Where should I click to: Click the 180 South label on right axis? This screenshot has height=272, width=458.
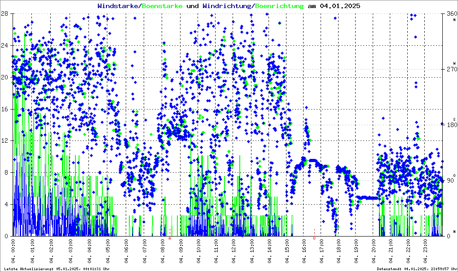[449, 125]
